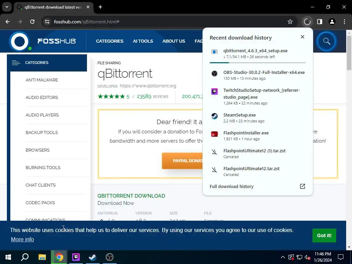Click the Got it! cookie button
352x264 pixels.
tap(324, 235)
